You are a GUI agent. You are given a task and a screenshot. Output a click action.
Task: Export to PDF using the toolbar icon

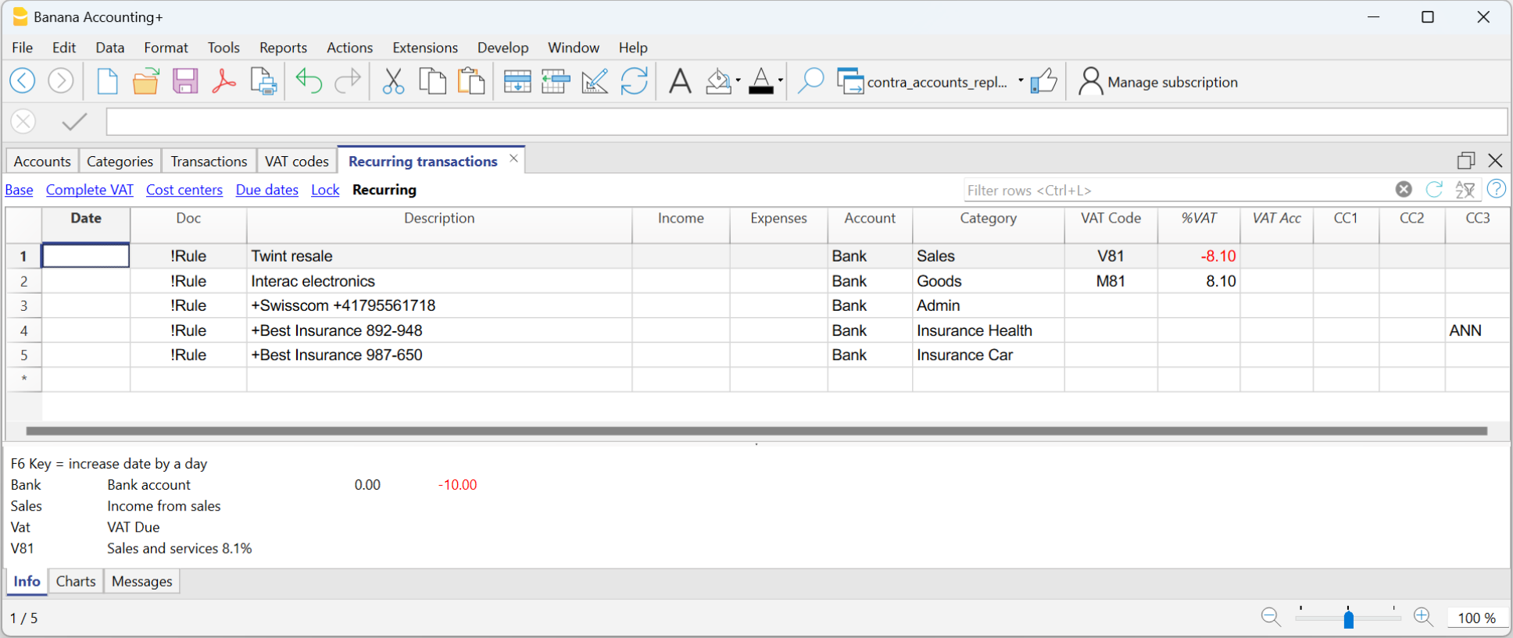coord(224,81)
